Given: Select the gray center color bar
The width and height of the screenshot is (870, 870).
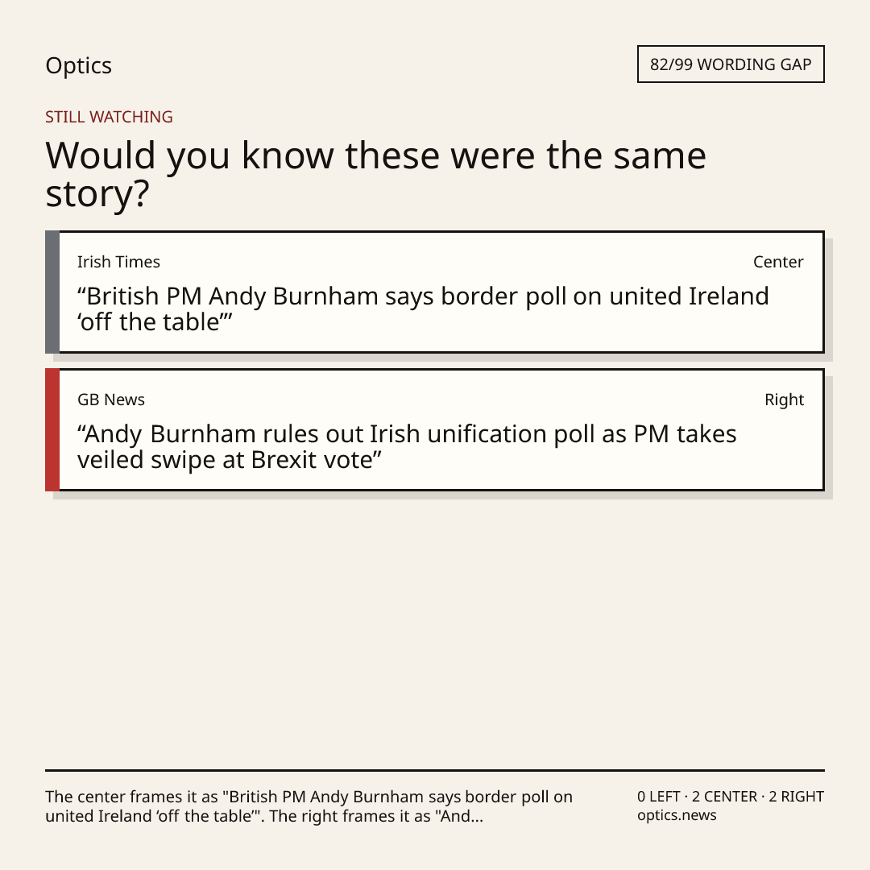Looking at the screenshot, I should [x=52, y=292].
